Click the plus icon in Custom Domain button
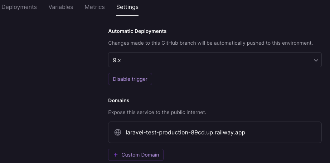This screenshot has height=163, width=330. tap(116, 155)
